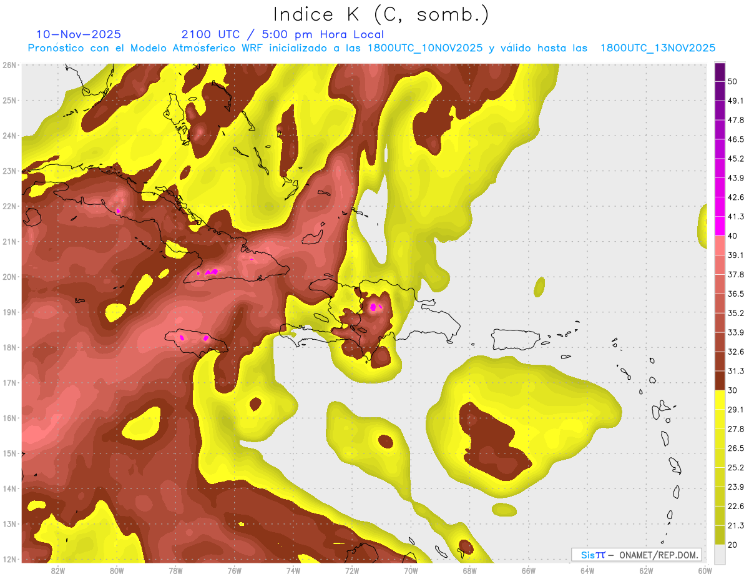Click the '20N' latitude label
The image size is (749, 579).
click(9, 277)
